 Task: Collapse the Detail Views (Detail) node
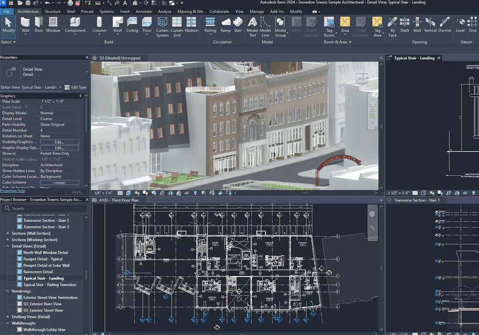pyautogui.click(x=8, y=246)
